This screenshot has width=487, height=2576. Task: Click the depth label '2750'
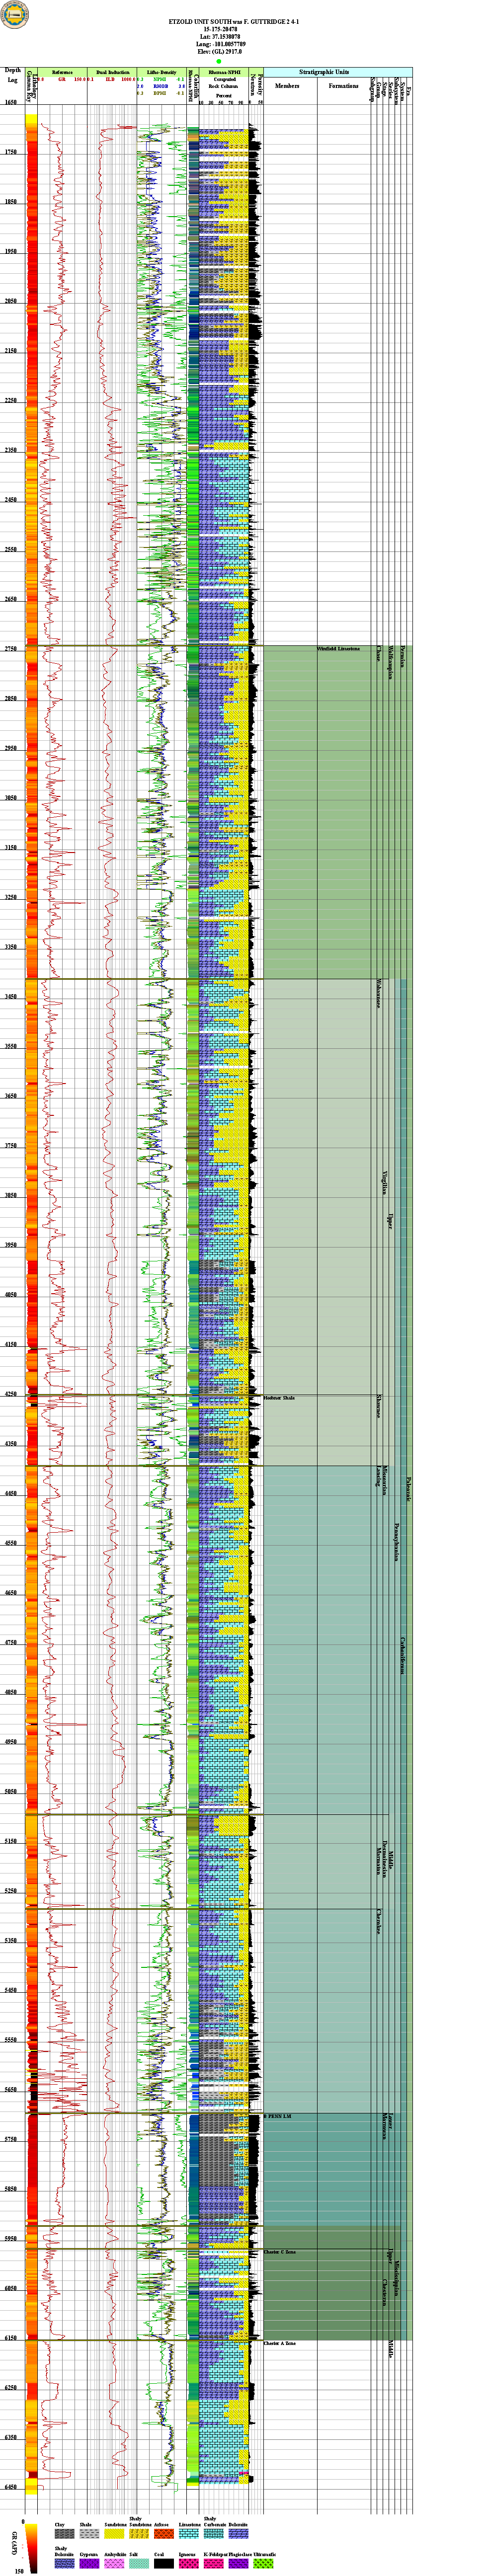point(12,650)
